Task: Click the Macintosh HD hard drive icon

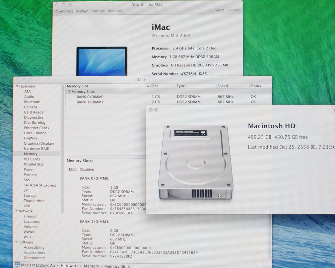Action: pyautogui.click(x=196, y=162)
